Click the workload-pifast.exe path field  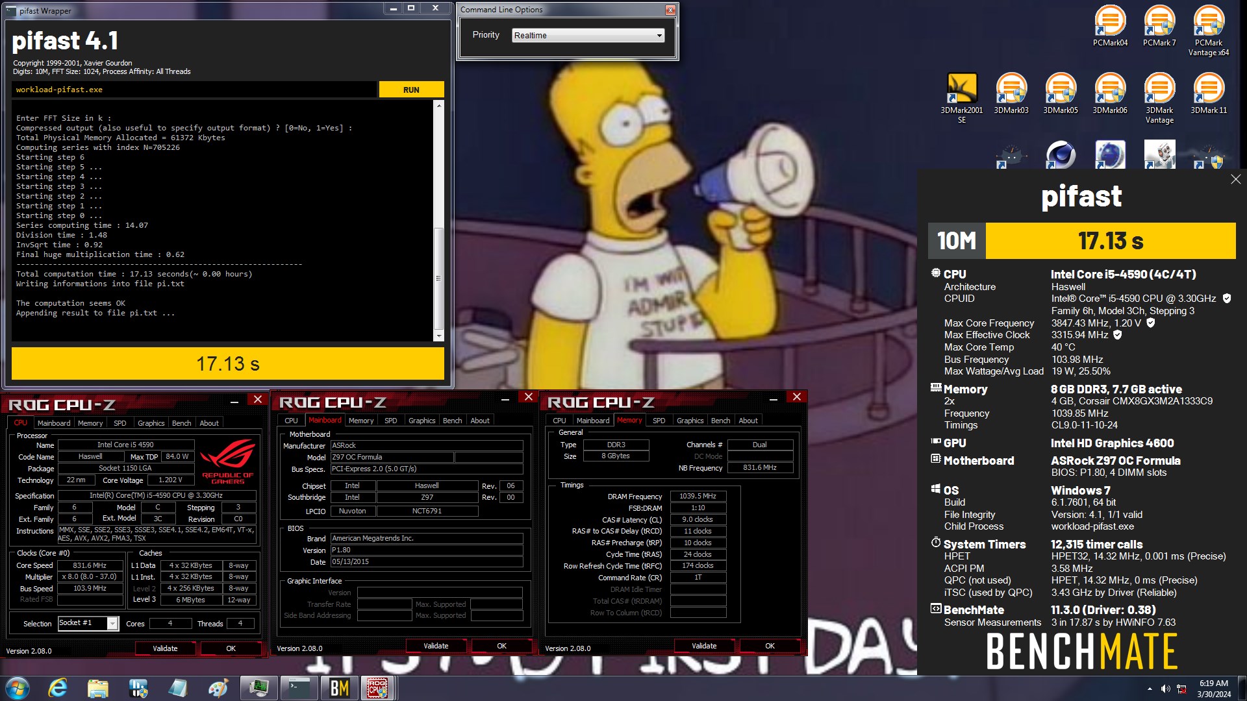[x=194, y=90]
